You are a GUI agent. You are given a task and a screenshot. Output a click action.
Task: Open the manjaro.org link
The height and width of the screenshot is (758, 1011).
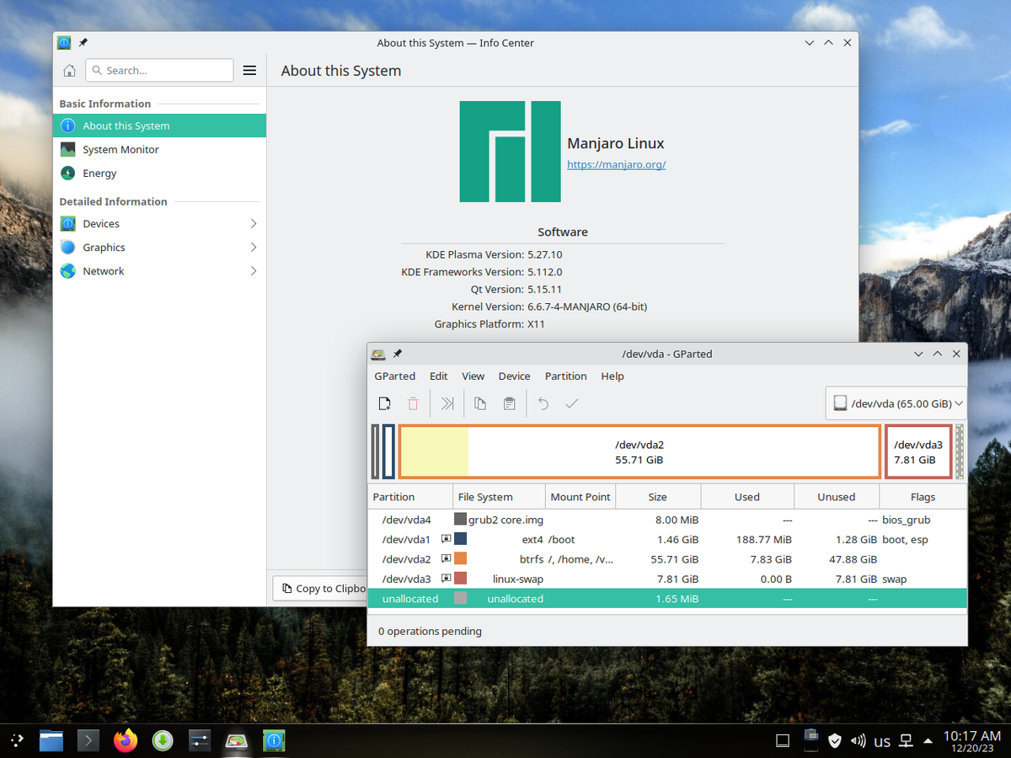(617, 165)
